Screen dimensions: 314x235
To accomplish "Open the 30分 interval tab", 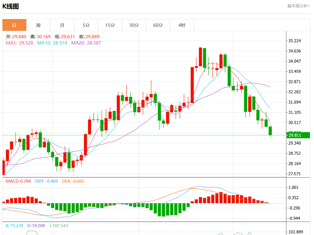I will click(x=134, y=25).
